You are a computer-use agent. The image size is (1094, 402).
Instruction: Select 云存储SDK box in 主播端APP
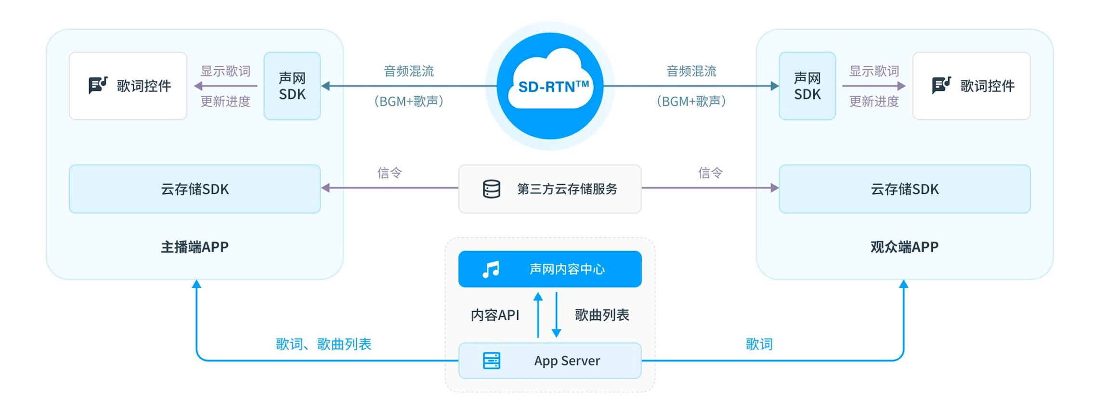(x=195, y=189)
